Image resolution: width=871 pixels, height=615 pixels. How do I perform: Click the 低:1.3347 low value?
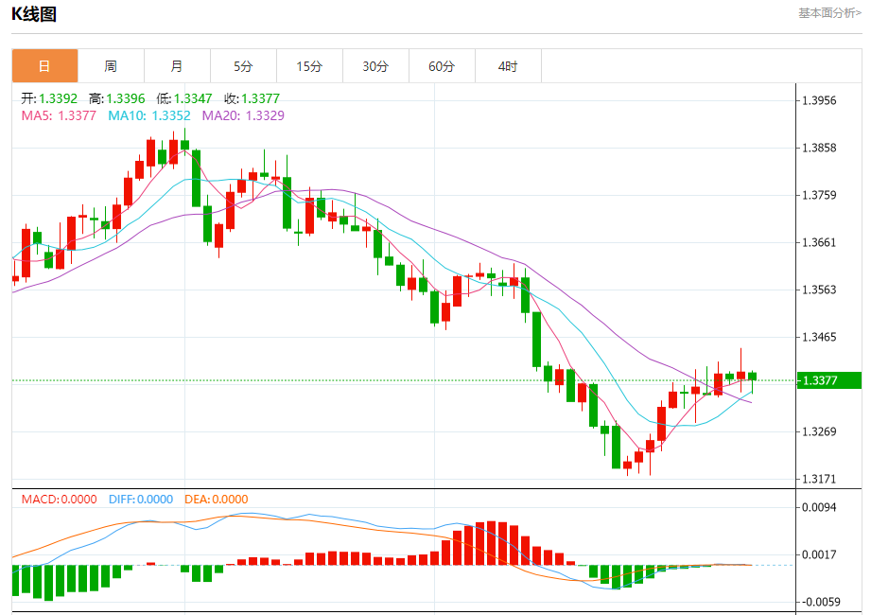[x=184, y=98]
